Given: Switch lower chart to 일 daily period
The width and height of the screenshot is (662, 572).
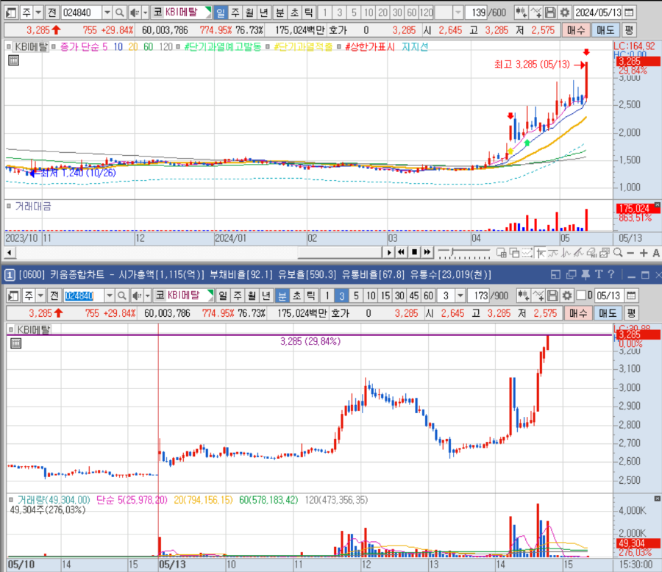Looking at the screenshot, I should tap(223, 296).
